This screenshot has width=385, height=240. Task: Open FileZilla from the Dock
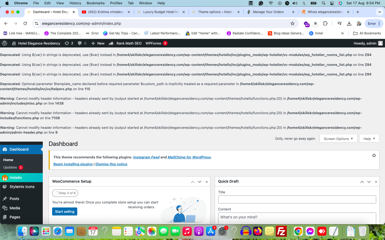point(281,231)
